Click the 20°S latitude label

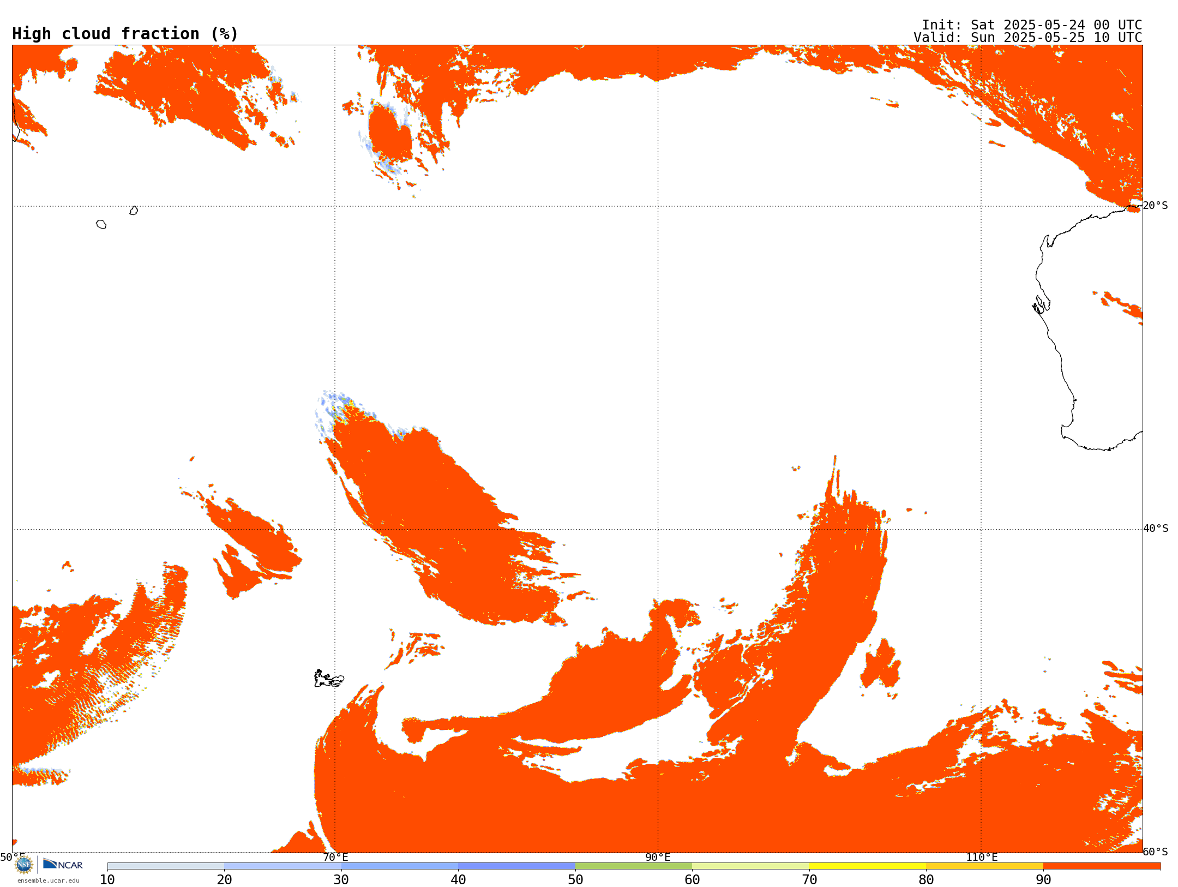click(x=1155, y=206)
